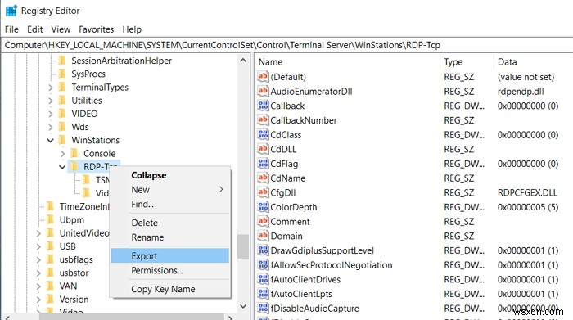Viewport: 573px width, 320px height.
Task: Click the tree pane vertical scrollbar thumb
Action: (243, 246)
